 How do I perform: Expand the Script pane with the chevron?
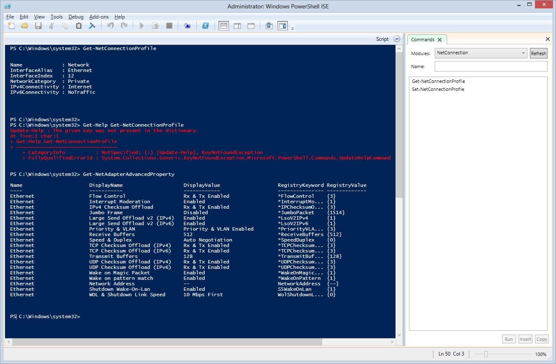point(397,39)
